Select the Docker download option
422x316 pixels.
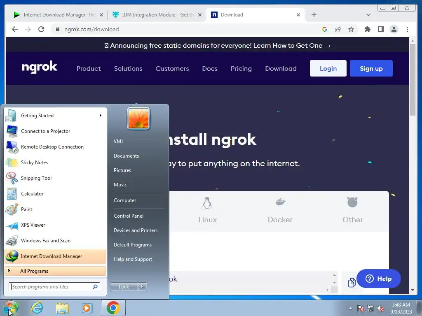coord(280,210)
